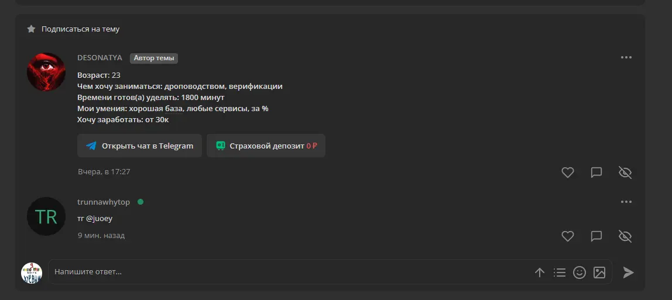Image resolution: width=672 pixels, height=300 pixels.
Task: Click the star icon to subscribe to topic
Action: 31,29
